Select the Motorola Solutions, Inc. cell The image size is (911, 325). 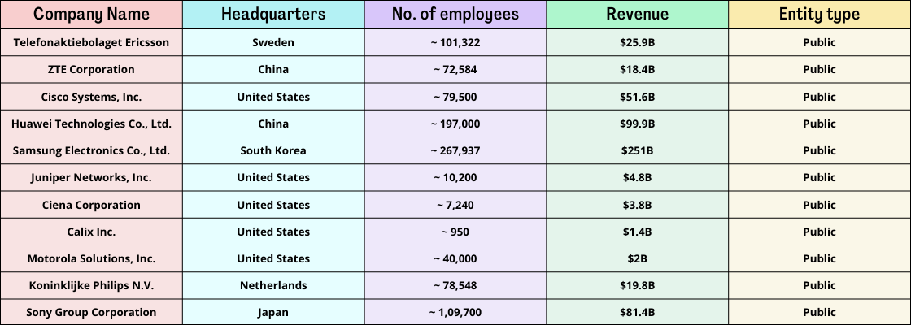[x=91, y=258]
